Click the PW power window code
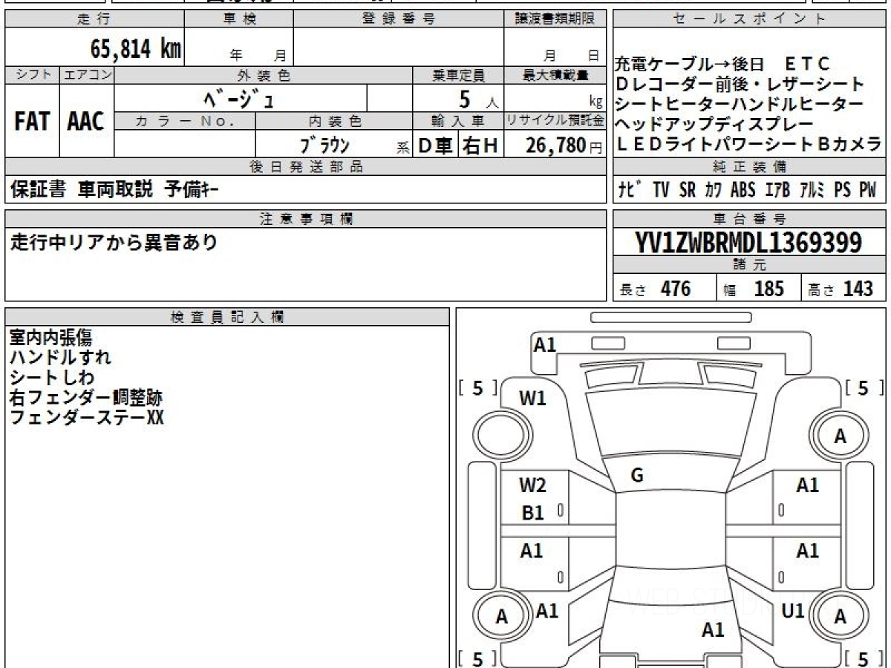 tap(867, 190)
